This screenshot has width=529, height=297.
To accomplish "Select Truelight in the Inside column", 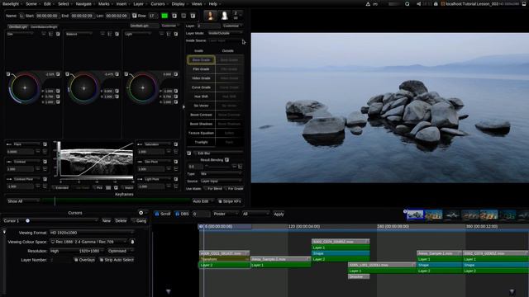I will click(201, 142).
